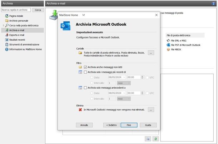Viewport: 218px width, 144px height.
Task: Click the File MBOX box icon
Action: click(x=168, y=49)
